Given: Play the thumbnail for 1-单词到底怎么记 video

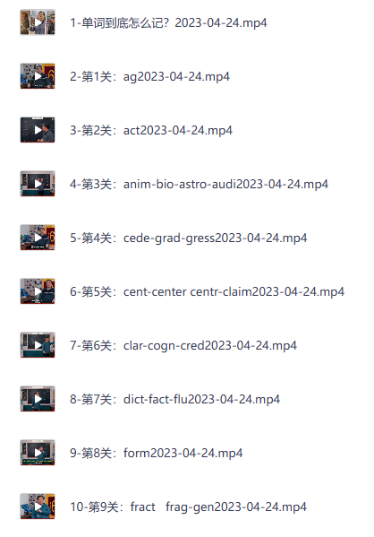Looking at the screenshot, I should point(38,22).
